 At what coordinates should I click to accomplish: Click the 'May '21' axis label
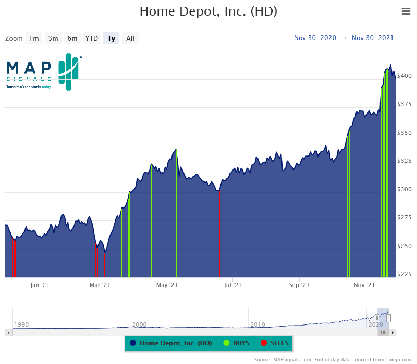pos(167,285)
